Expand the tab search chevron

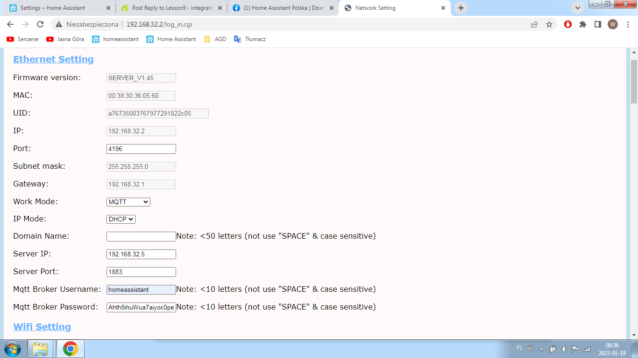(x=578, y=8)
